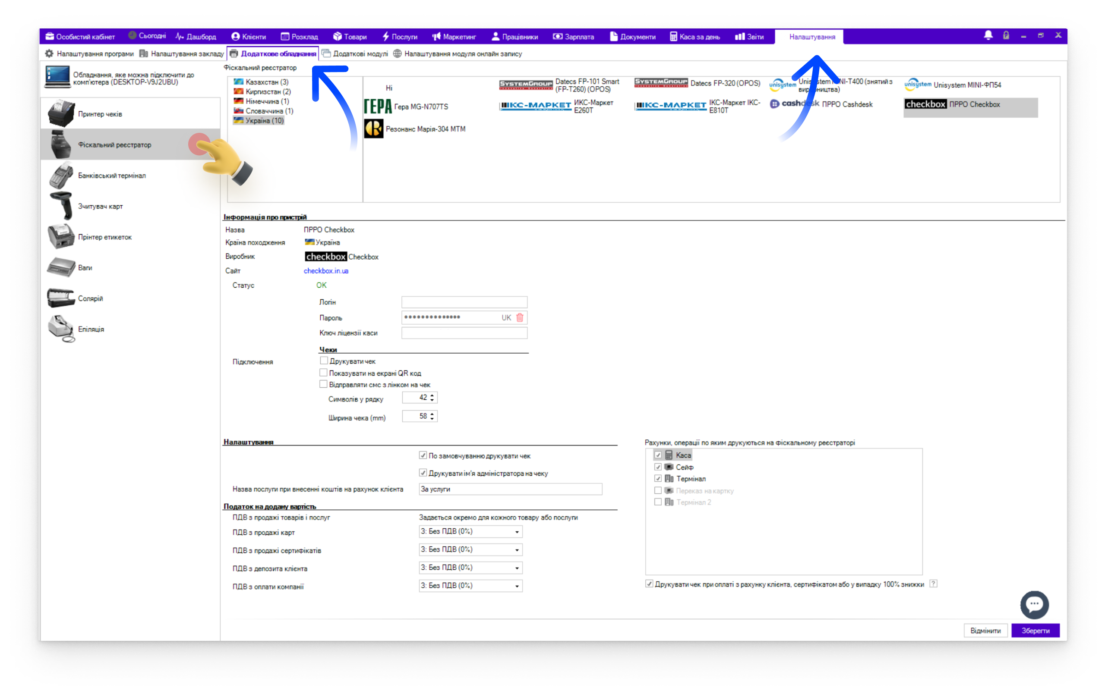Click the notification bell icon
1105x690 pixels.
coord(988,36)
